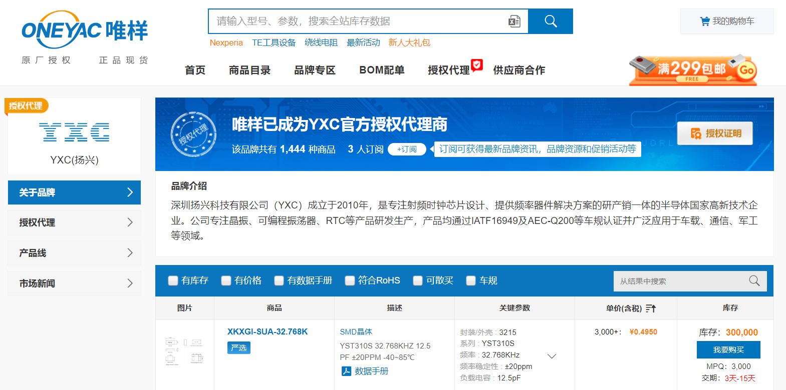786x390 pixels.
Task: Check the 可散买 option
Action: pos(418,280)
